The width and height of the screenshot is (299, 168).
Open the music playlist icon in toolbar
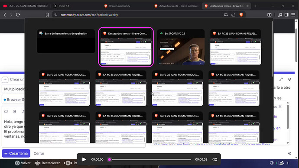point(280,15)
